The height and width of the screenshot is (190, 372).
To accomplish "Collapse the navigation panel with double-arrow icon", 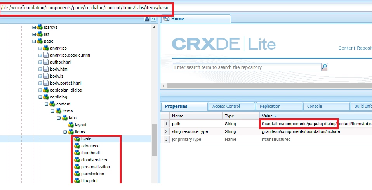I will [153, 19].
